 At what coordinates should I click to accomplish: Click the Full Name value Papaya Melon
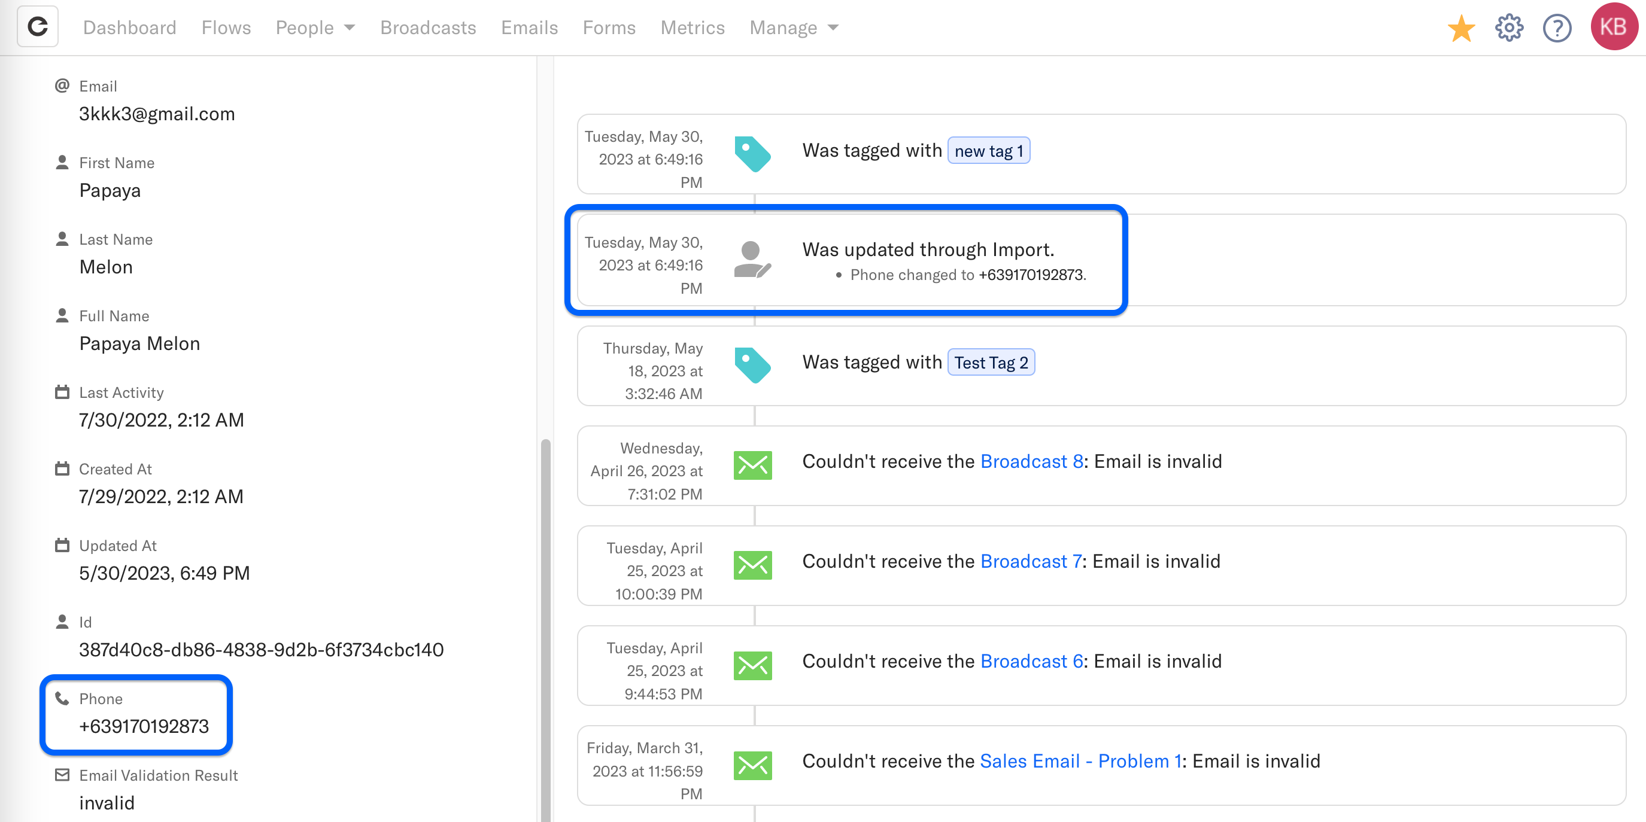(140, 343)
